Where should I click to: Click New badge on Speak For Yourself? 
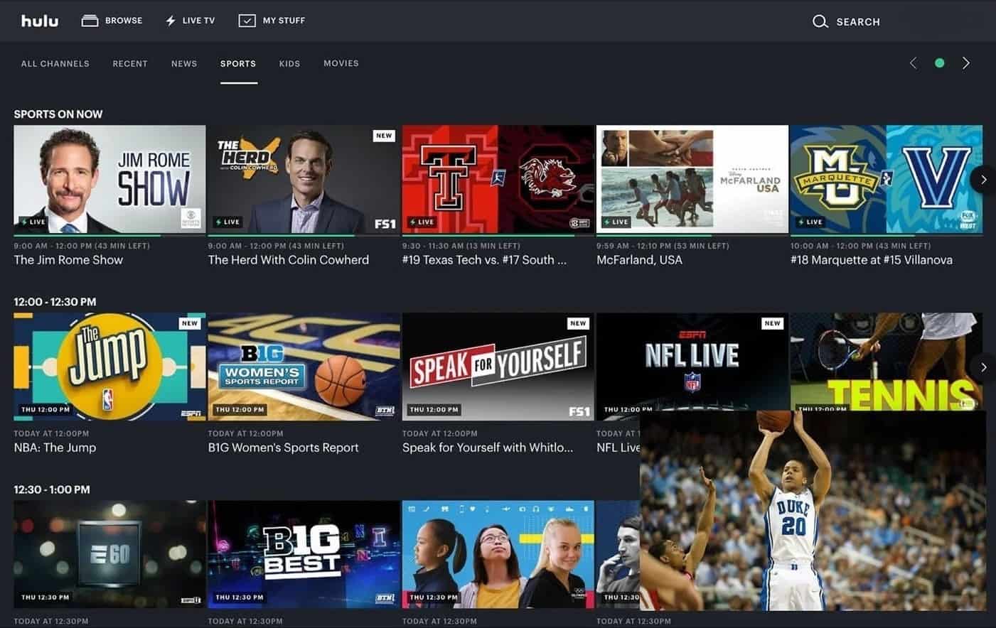point(578,323)
